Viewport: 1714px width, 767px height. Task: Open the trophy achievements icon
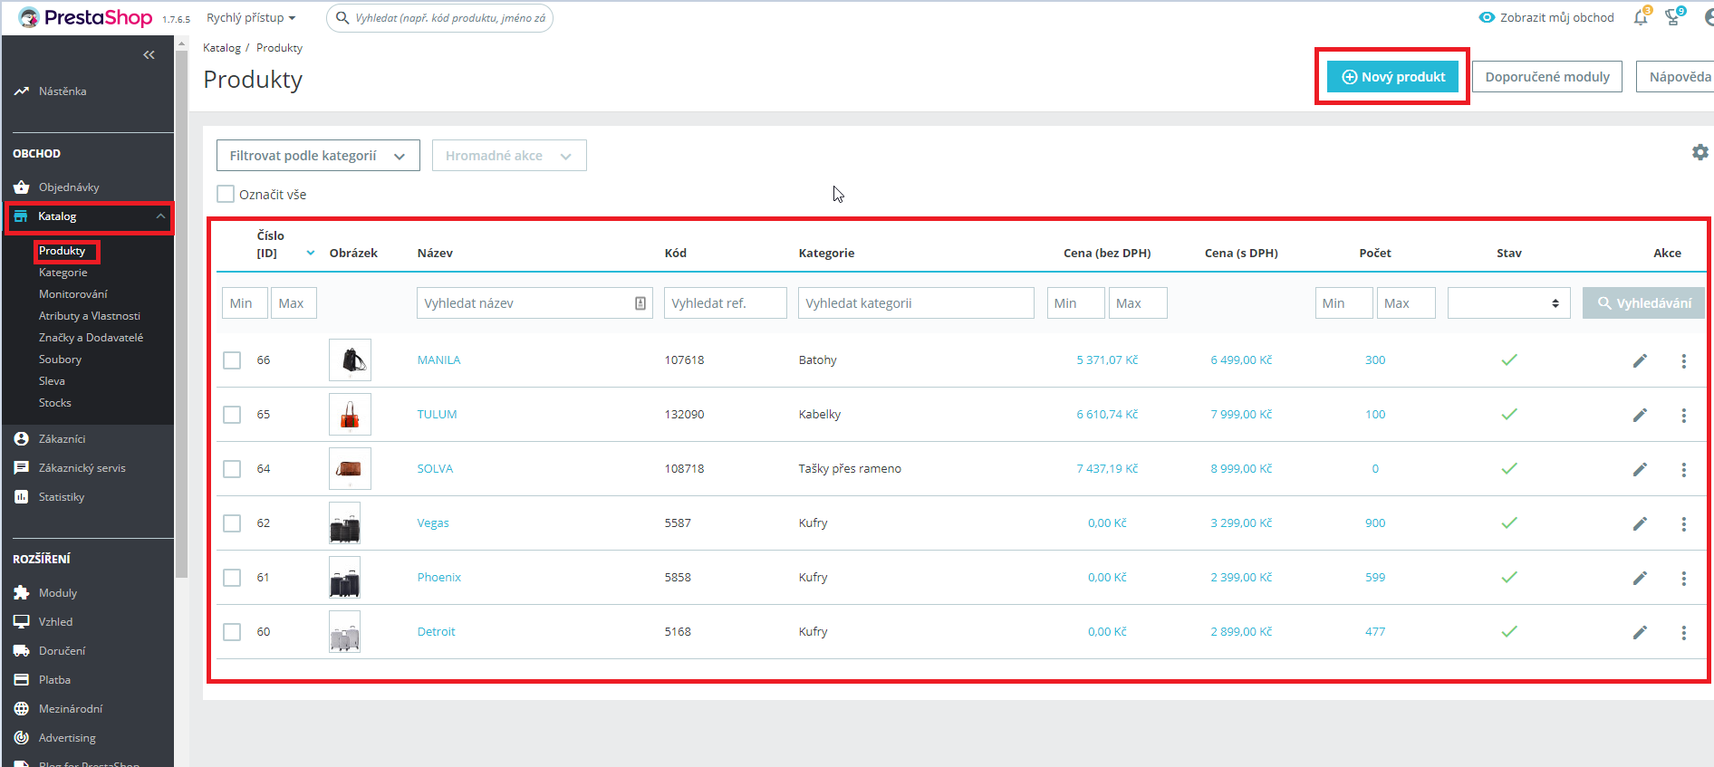[1673, 17]
